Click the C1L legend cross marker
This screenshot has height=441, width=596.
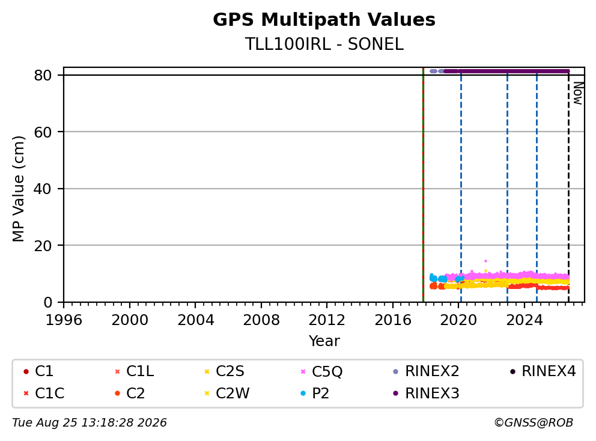tap(117, 371)
